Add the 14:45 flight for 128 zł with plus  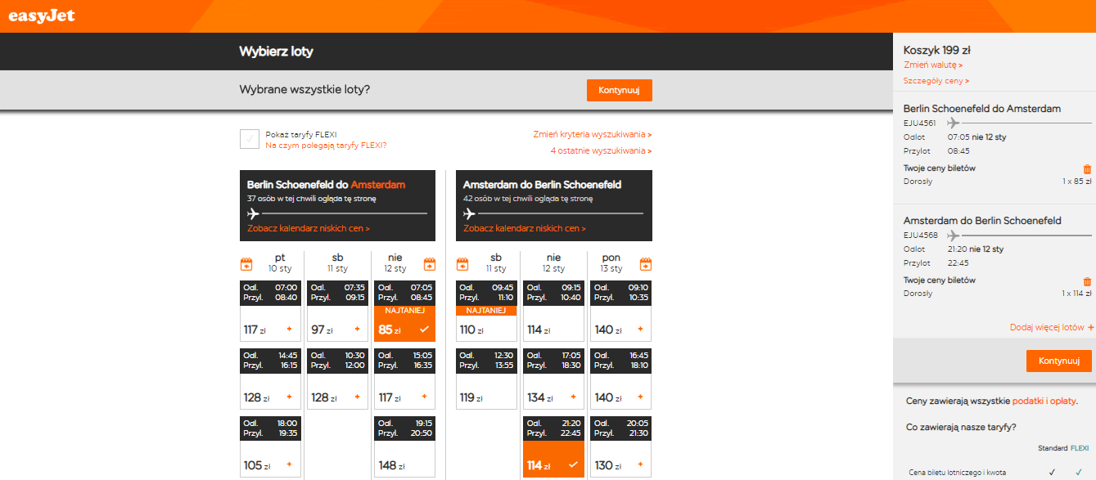pos(288,397)
